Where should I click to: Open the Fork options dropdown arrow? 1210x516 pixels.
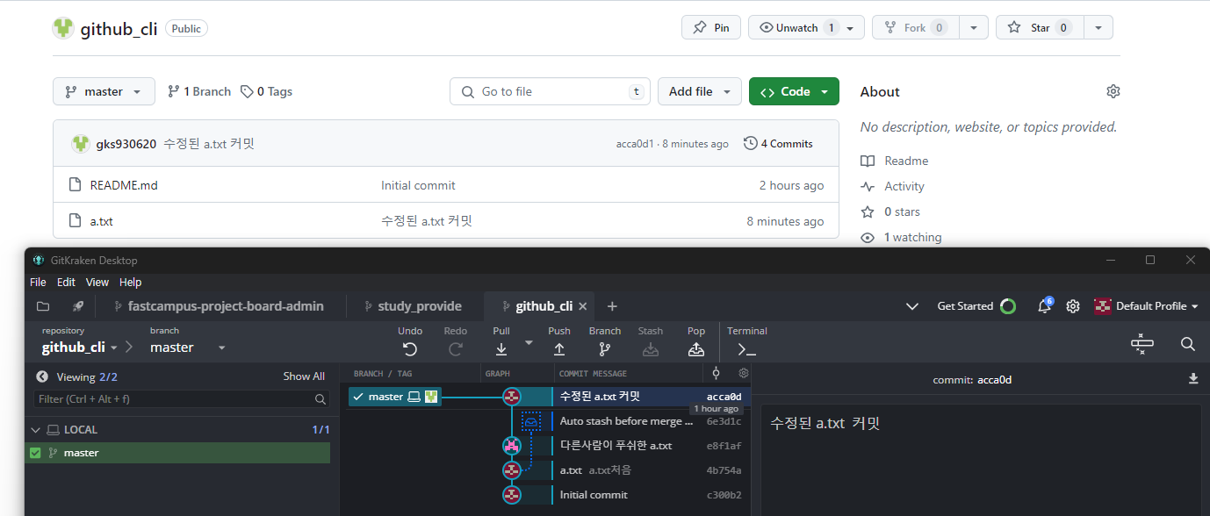(x=974, y=27)
